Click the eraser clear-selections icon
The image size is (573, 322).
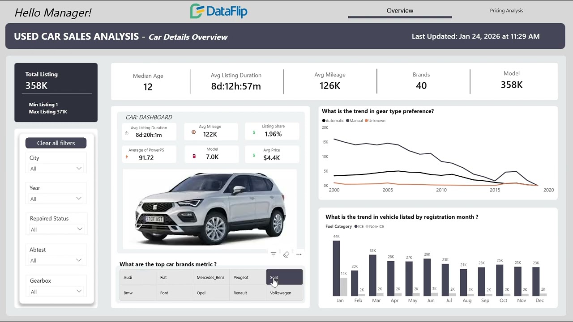coord(286,254)
